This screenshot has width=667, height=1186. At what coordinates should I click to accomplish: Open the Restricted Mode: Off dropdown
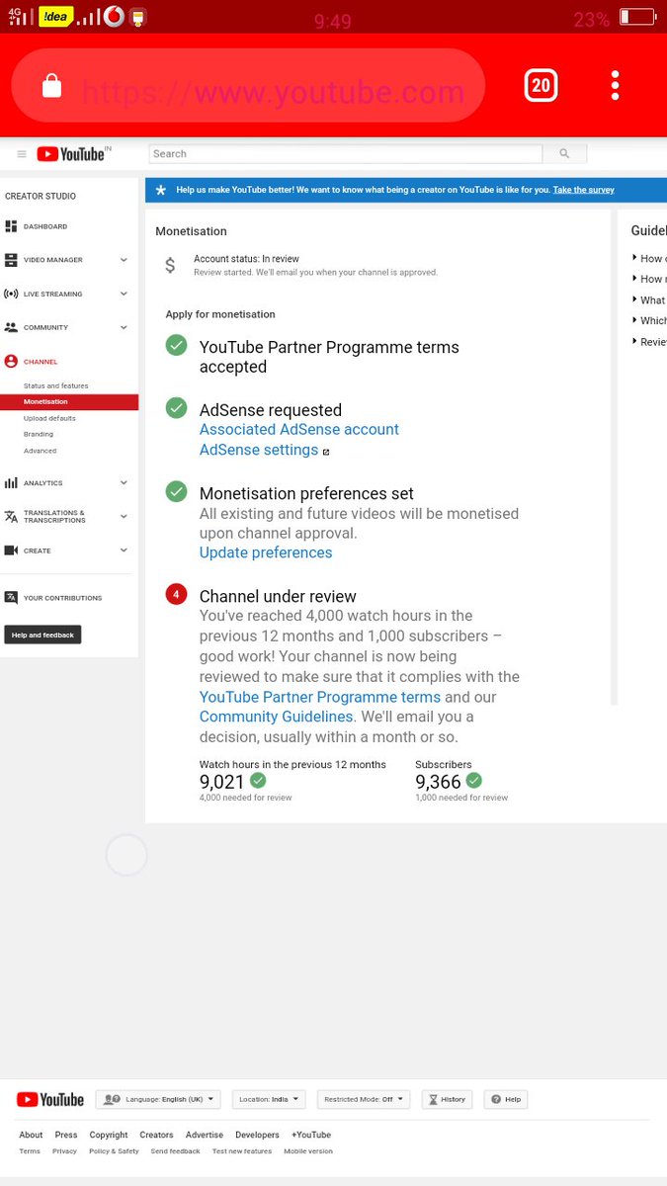[364, 1099]
